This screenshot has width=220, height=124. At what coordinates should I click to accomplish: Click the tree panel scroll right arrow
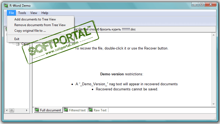tap(27, 110)
